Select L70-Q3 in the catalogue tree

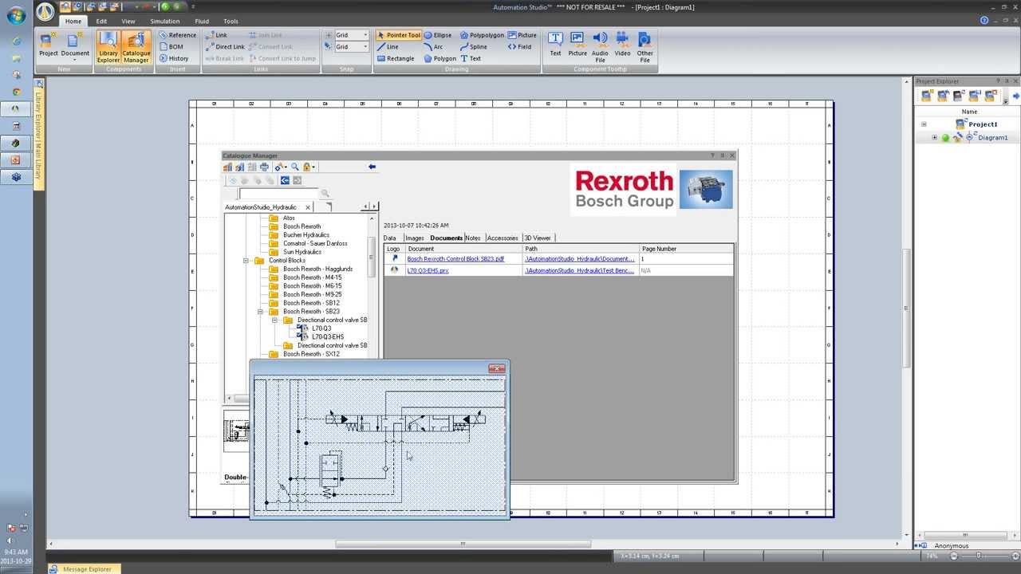click(x=321, y=328)
